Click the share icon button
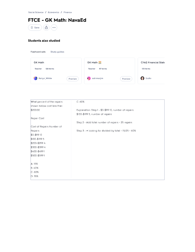The width and height of the screenshot is (195, 252). tap(46, 27)
